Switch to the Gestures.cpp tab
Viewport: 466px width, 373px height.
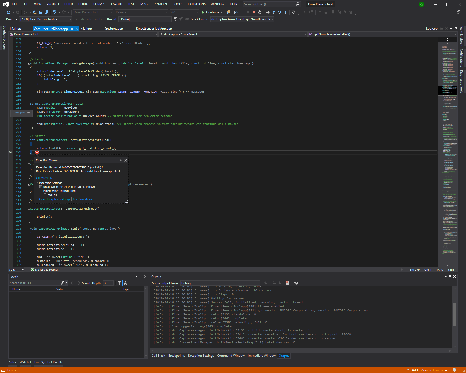click(x=114, y=28)
